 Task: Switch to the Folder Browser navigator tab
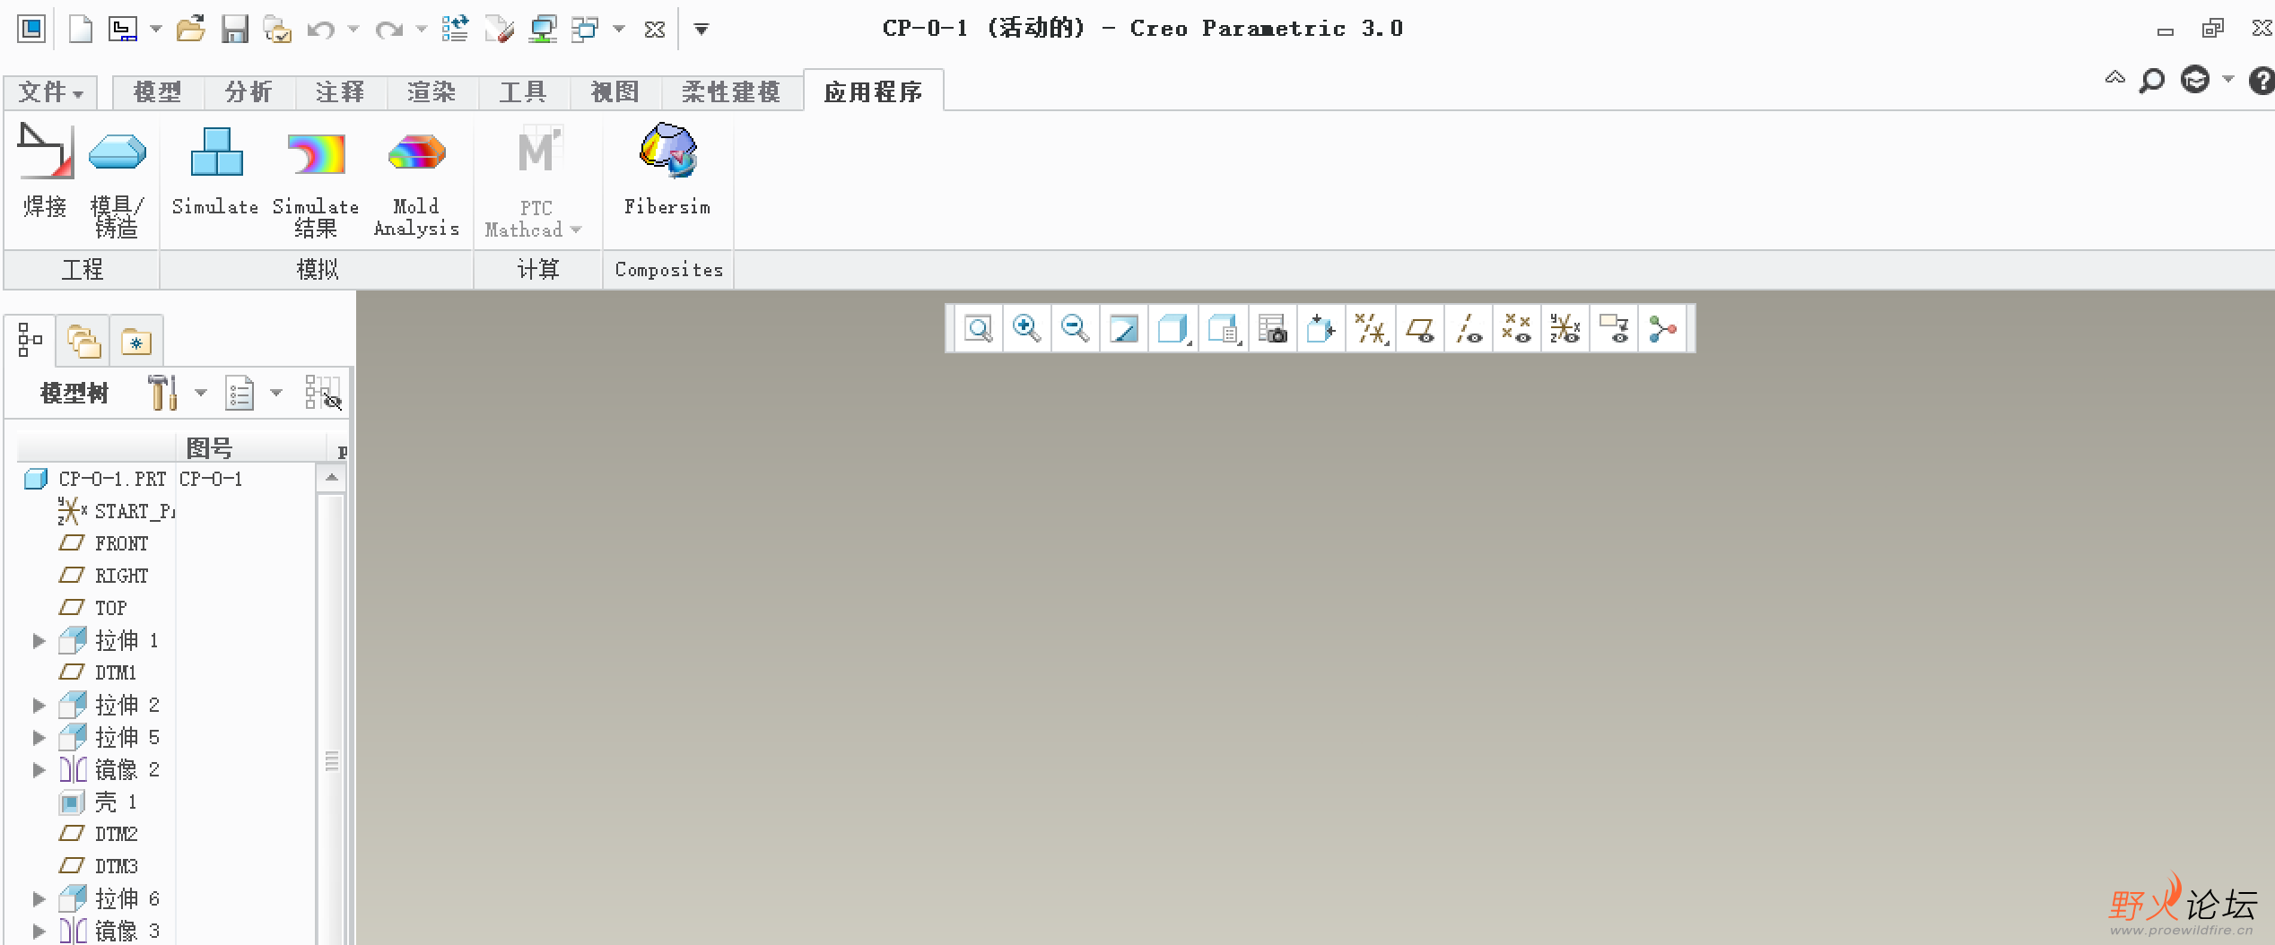(83, 341)
